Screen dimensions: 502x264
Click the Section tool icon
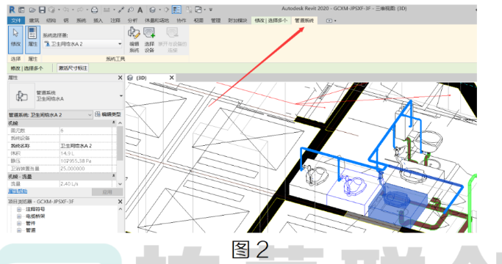click(x=166, y=10)
